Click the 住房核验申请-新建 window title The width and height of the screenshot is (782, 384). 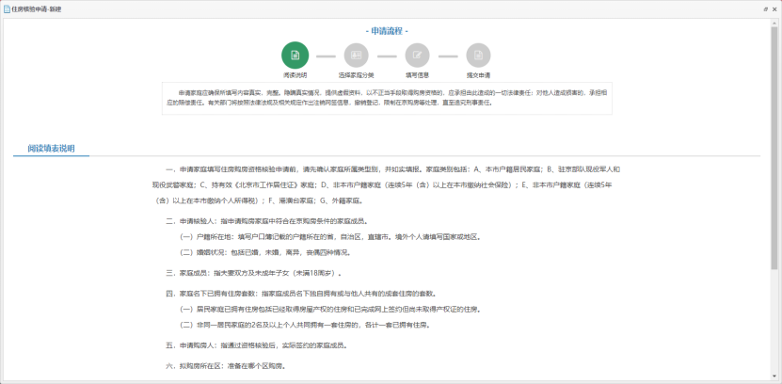pyautogui.click(x=38, y=8)
